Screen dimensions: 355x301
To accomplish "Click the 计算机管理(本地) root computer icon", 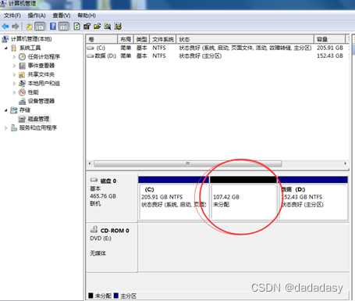I will [5, 39].
